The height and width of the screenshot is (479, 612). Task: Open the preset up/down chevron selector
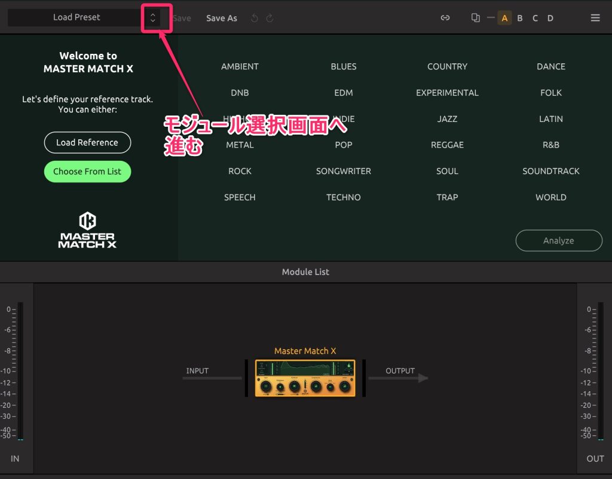[153, 18]
